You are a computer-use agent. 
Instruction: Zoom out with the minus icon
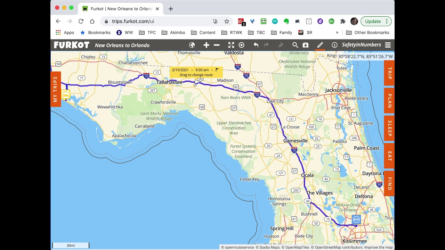[x=217, y=45]
